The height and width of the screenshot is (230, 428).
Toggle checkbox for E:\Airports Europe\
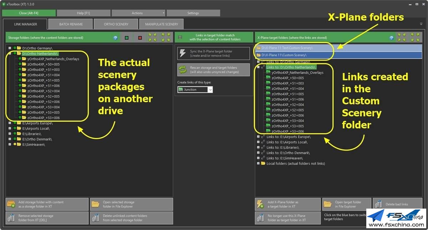pyautogui.click(x=15, y=123)
